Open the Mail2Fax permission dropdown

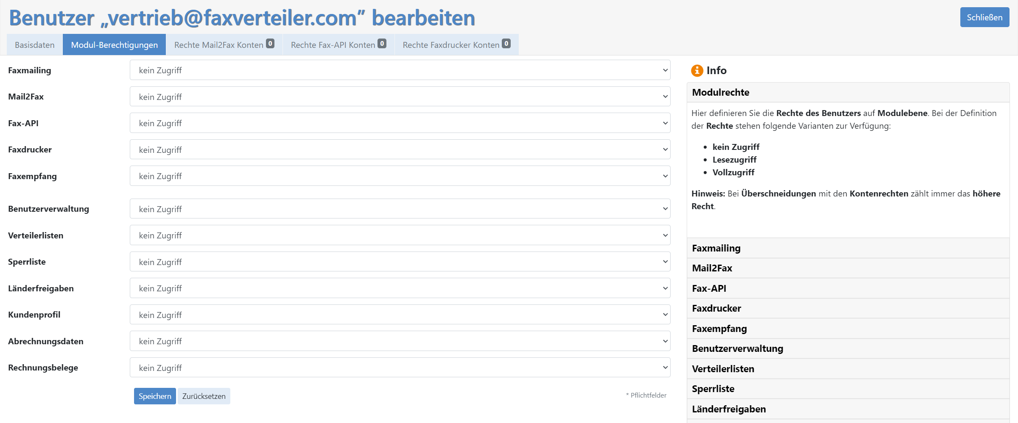click(400, 97)
